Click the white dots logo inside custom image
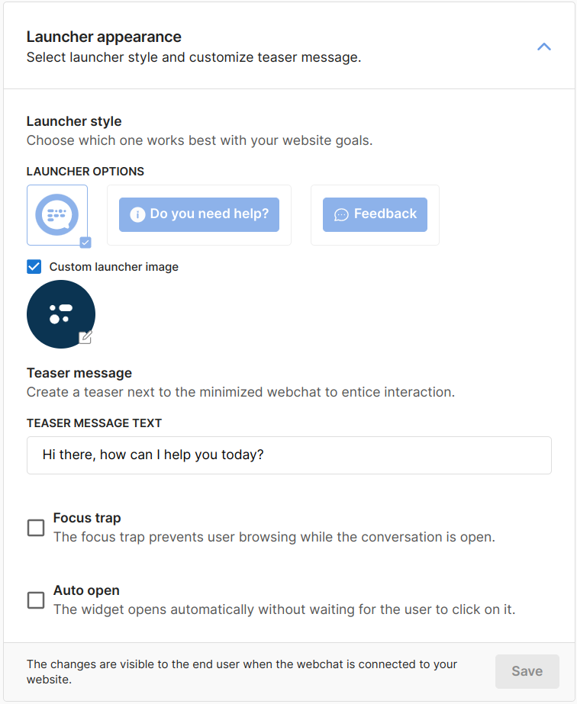This screenshot has height=704, width=577. coord(60,313)
